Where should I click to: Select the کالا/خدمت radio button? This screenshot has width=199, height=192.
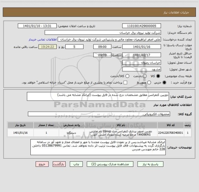point(127,76)
